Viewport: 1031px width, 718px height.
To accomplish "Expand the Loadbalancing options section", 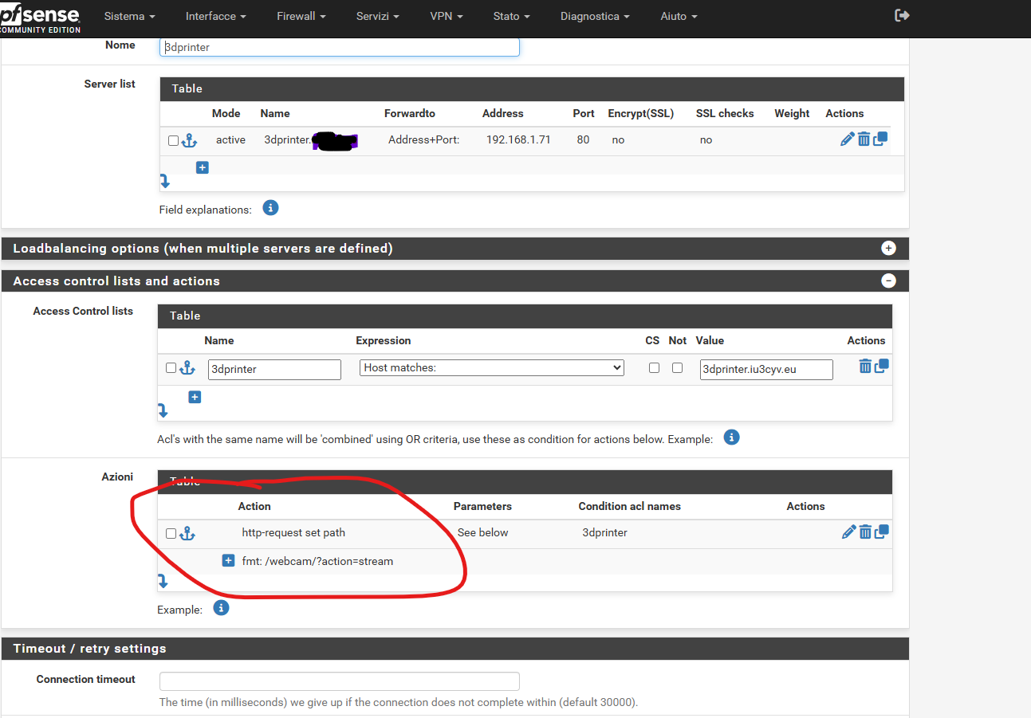I will [x=888, y=248].
